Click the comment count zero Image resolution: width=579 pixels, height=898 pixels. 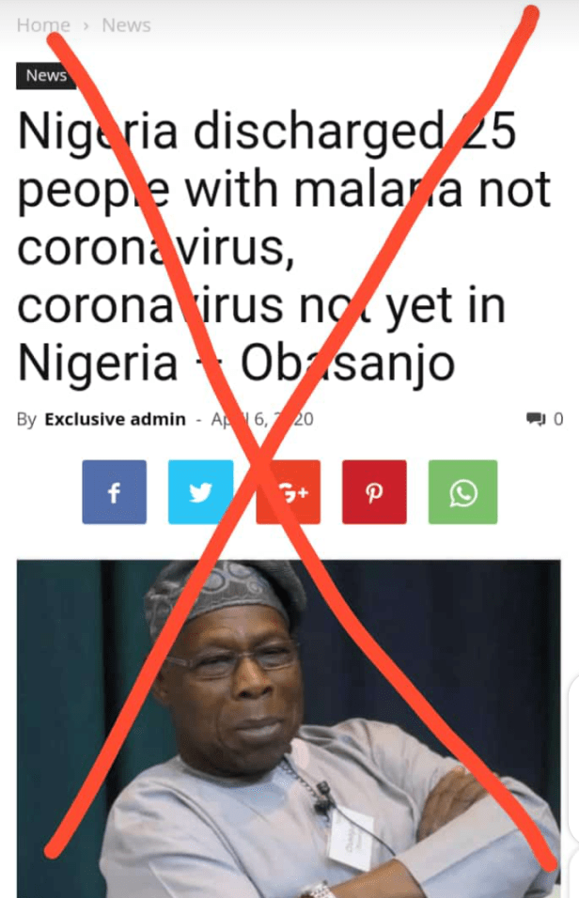click(x=558, y=419)
